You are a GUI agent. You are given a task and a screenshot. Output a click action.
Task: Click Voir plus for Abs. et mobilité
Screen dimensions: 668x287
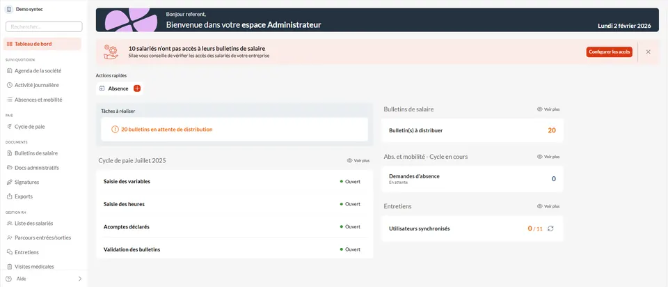pyautogui.click(x=548, y=157)
